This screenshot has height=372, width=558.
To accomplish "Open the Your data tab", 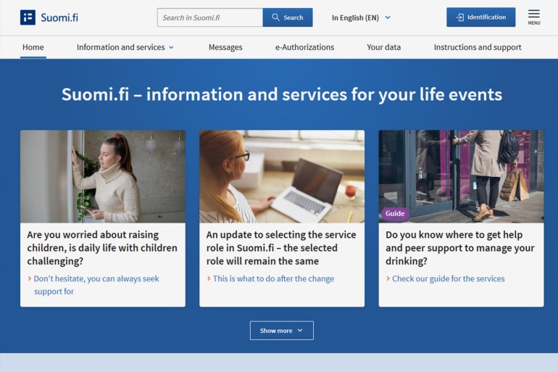I will [383, 47].
